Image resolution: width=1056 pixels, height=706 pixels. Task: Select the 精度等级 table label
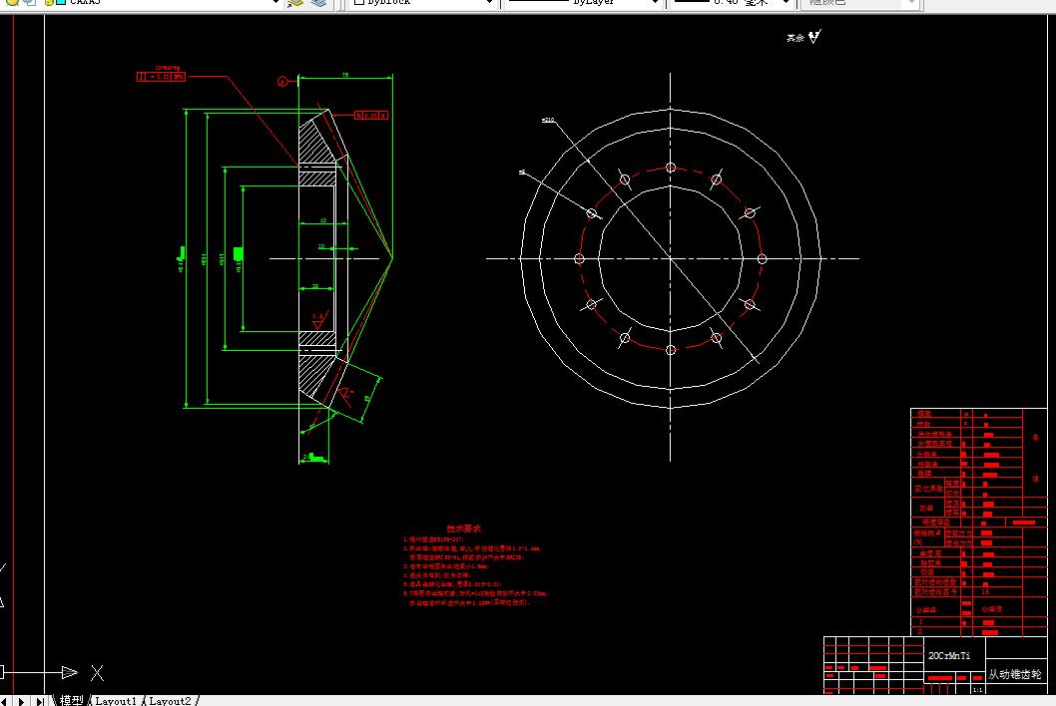coord(937,523)
